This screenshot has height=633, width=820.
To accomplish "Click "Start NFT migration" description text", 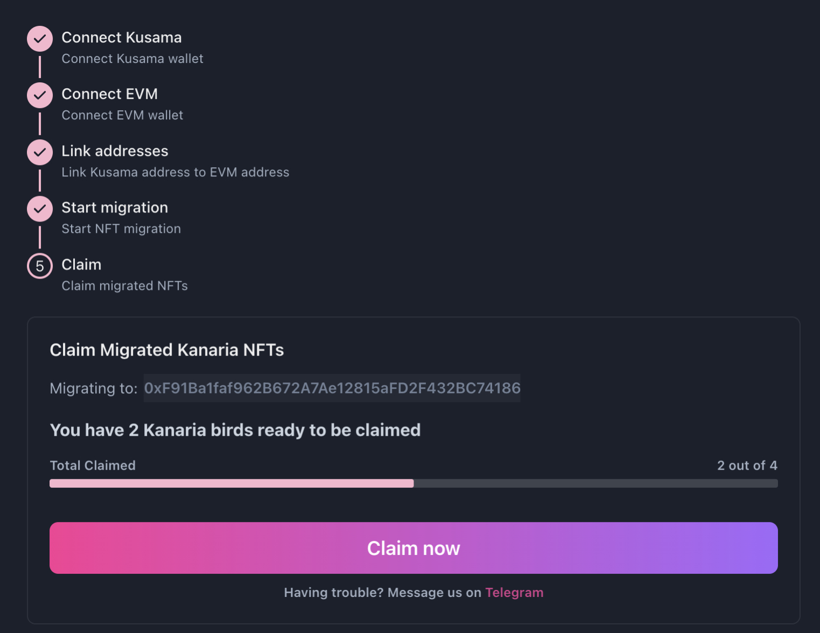I will (x=121, y=229).
